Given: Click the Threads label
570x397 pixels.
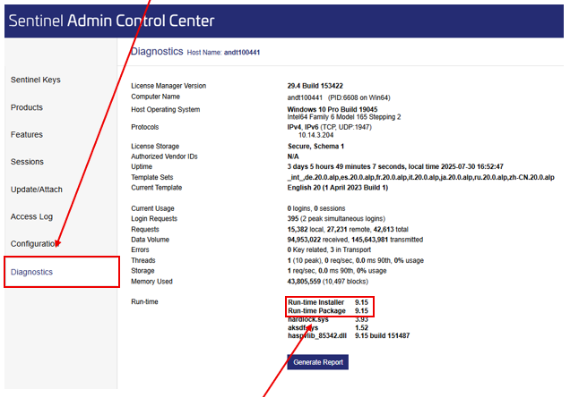Looking at the screenshot, I should [x=142, y=260].
